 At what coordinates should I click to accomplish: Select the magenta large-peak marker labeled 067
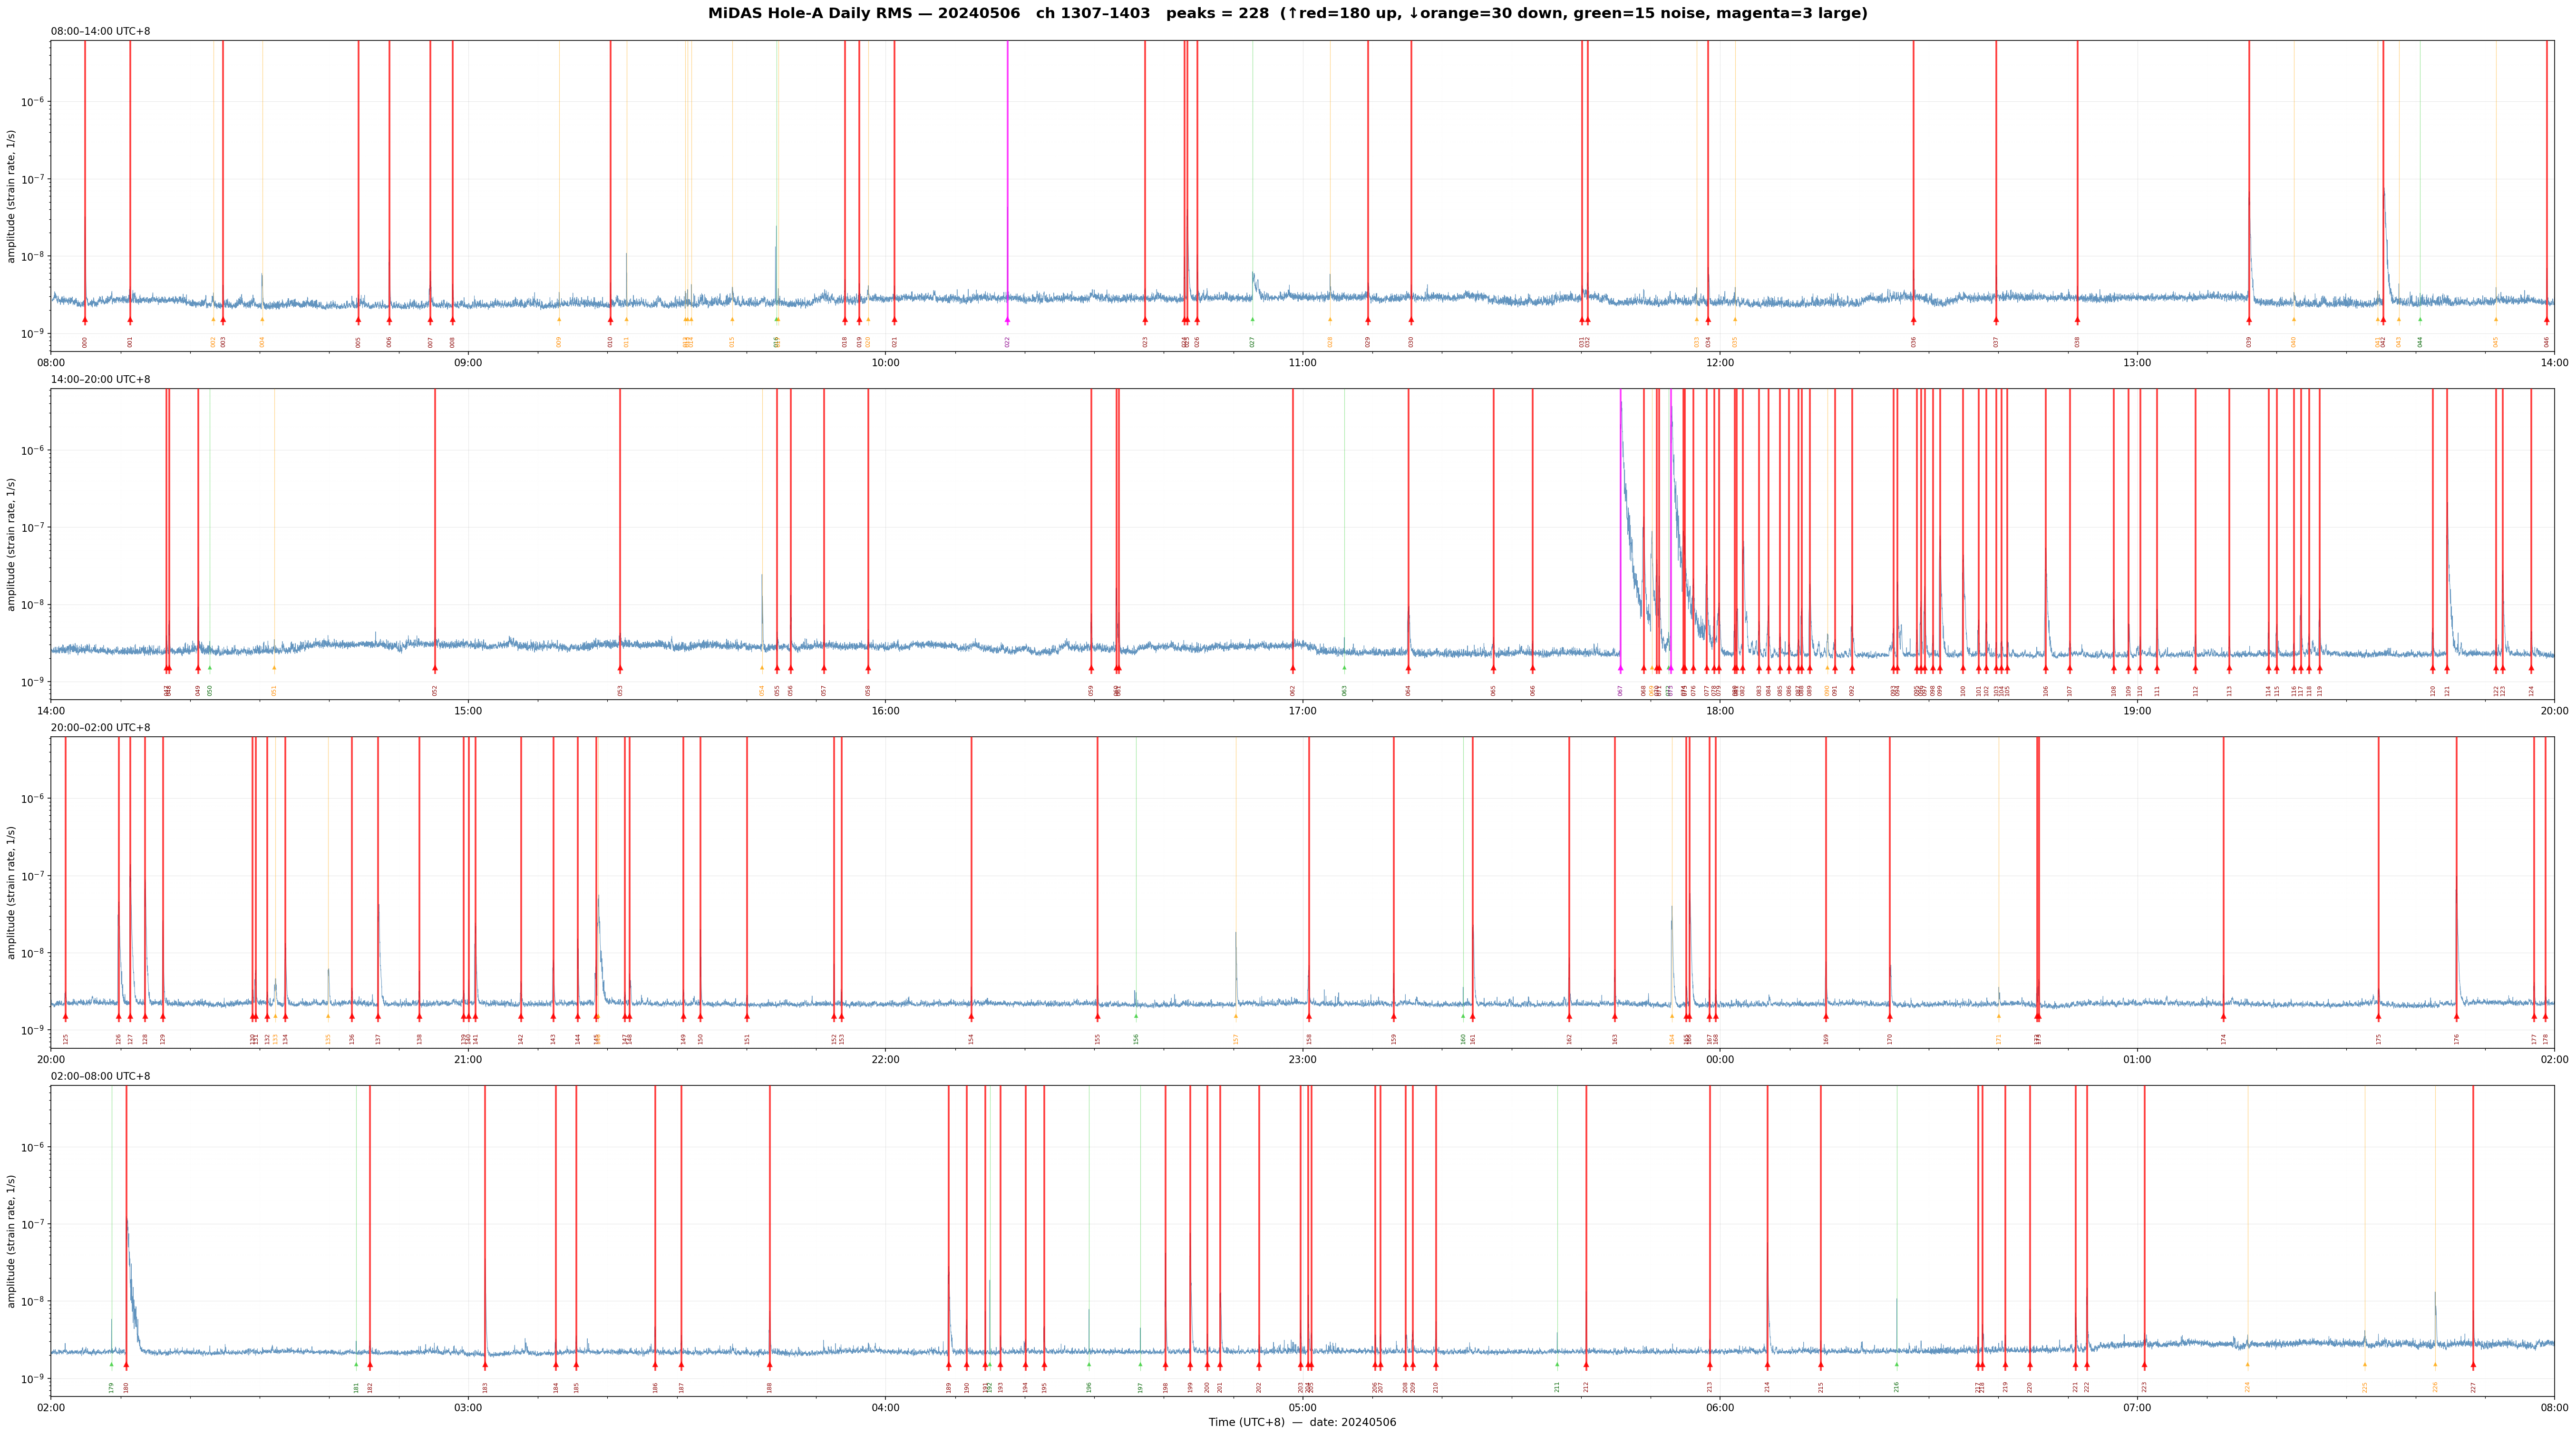pyautogui.click(x=1620, y=668)
